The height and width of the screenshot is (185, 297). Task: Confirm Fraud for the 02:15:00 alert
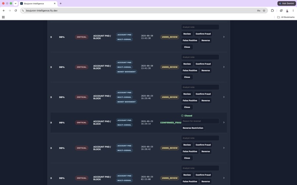coord(203,175)
